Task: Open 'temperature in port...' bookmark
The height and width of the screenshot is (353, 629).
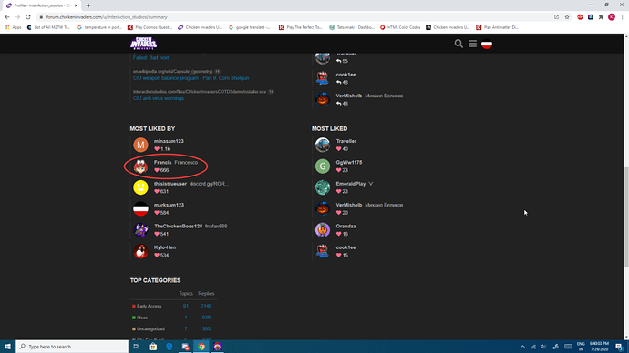Action: click(x=99, y=27)
